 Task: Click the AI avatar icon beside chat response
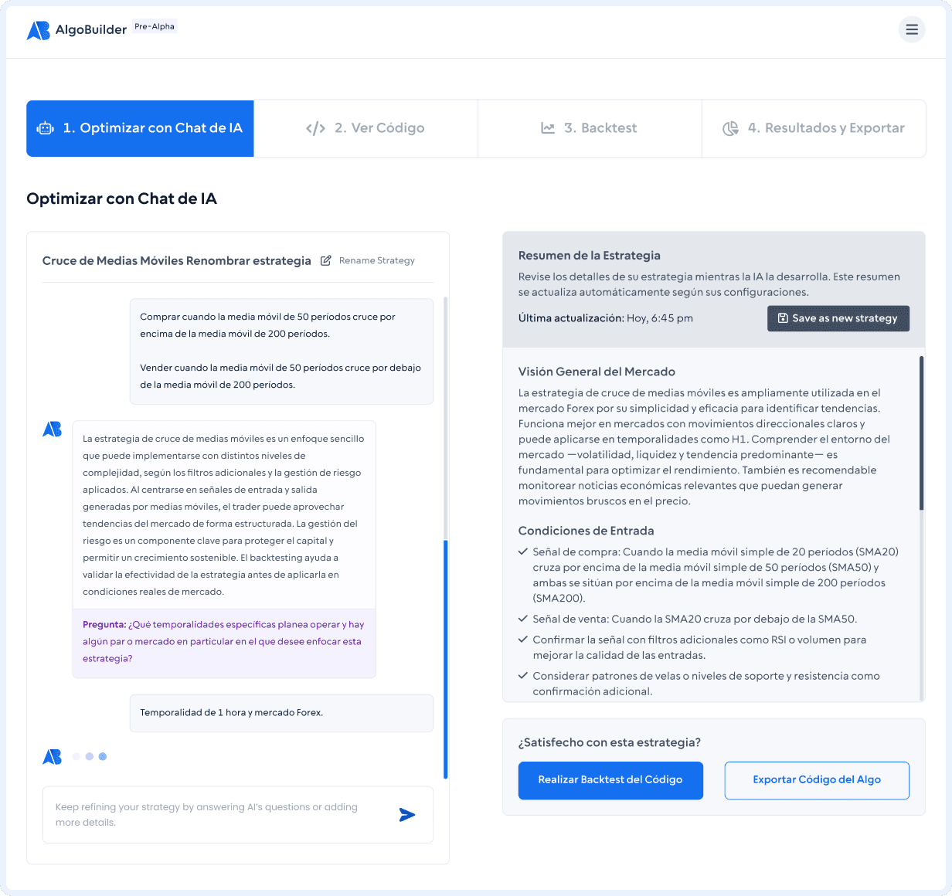(52, 429)
